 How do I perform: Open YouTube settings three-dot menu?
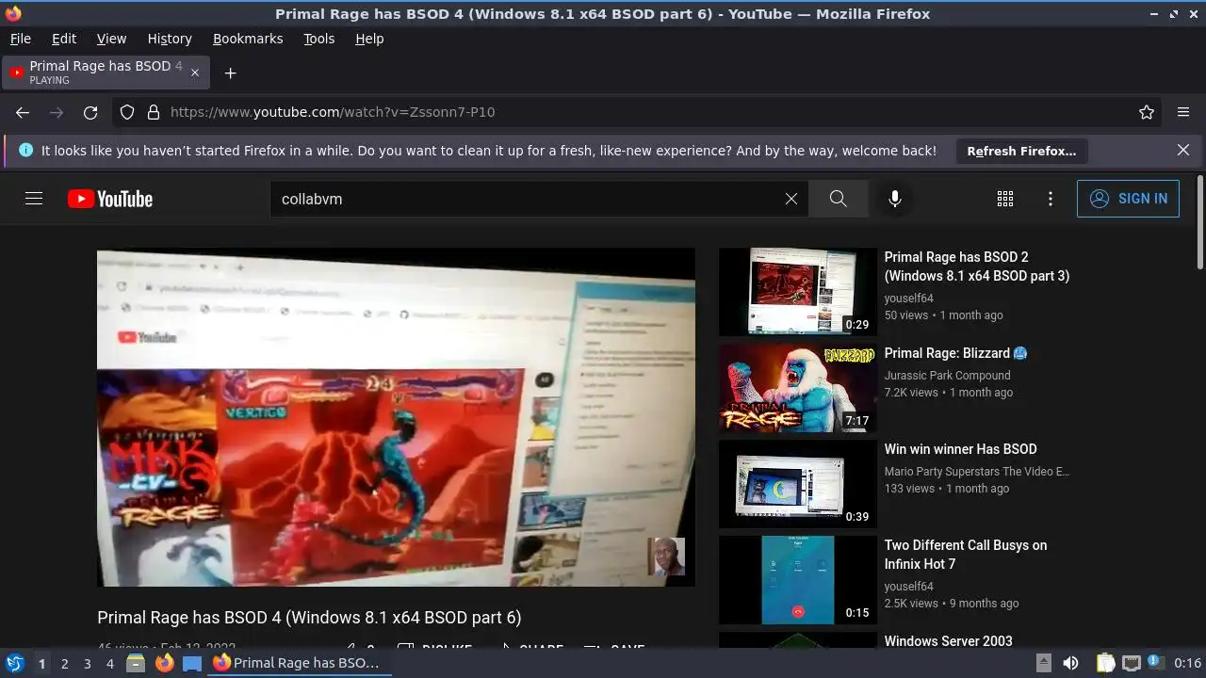1051,199
